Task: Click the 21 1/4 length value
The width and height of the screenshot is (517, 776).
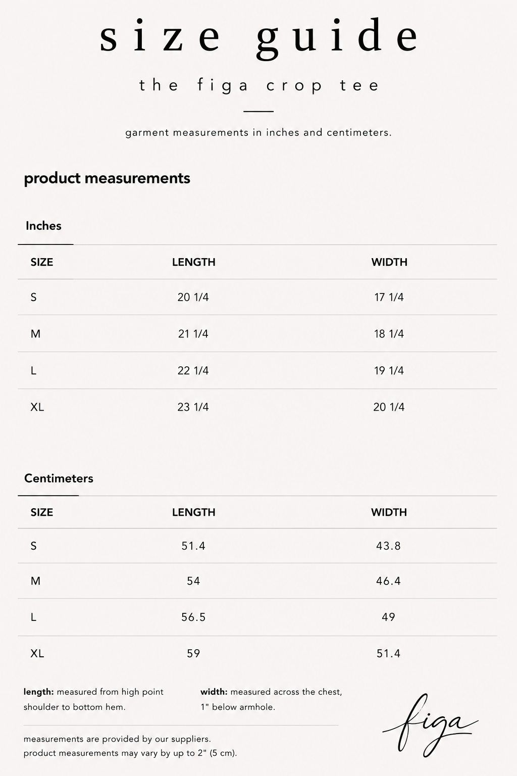Action: tap(193, 334)
